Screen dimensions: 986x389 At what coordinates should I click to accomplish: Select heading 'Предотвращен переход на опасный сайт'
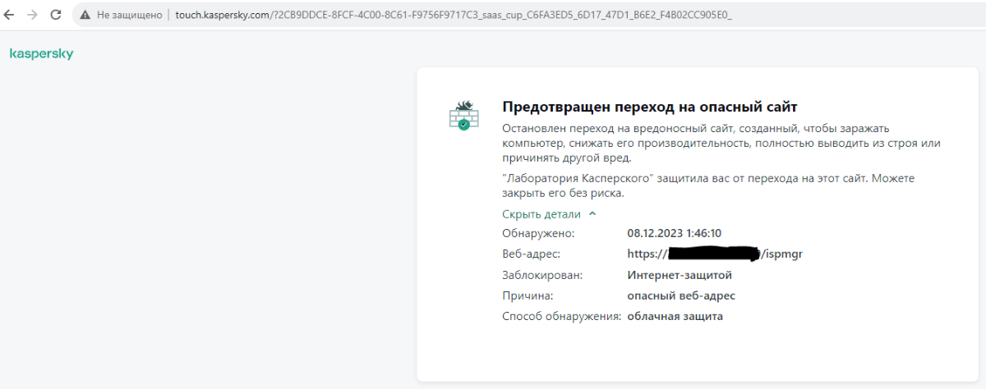coord(650,107)
